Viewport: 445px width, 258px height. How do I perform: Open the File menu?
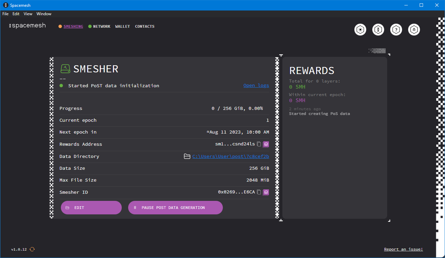pyautogui.click(x=5, y=14)
